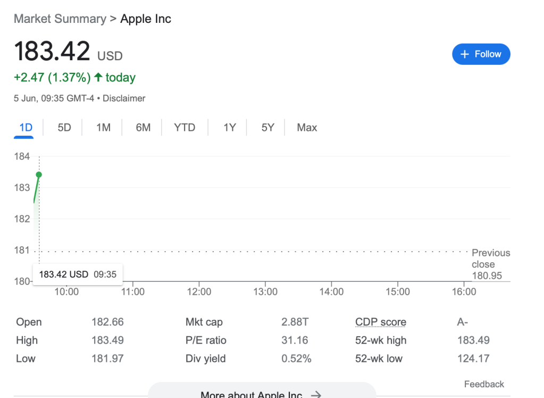
Task: Send Feedback on this panel
Action: click(484, 384)
